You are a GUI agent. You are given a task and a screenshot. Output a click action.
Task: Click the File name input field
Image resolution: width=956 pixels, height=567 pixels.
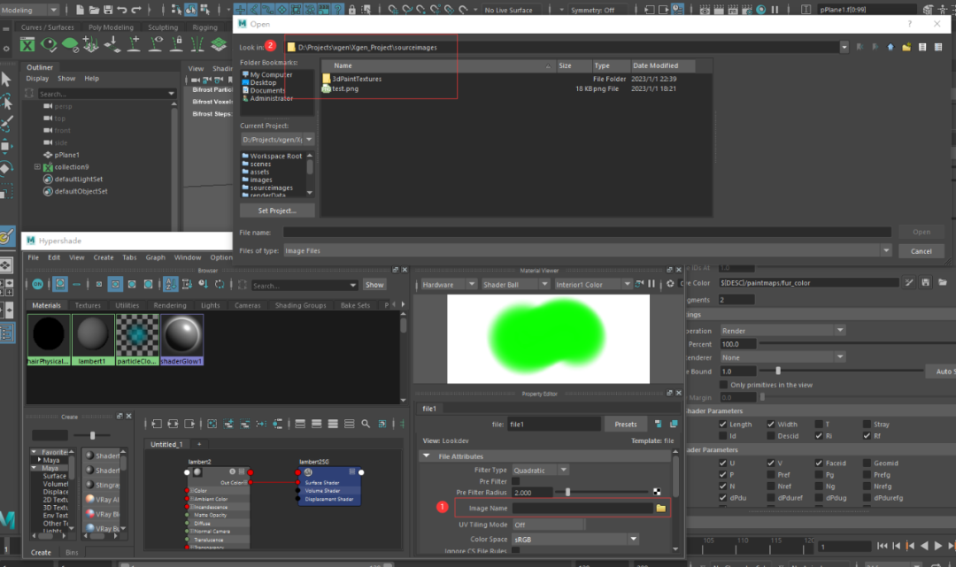(587, 232)
